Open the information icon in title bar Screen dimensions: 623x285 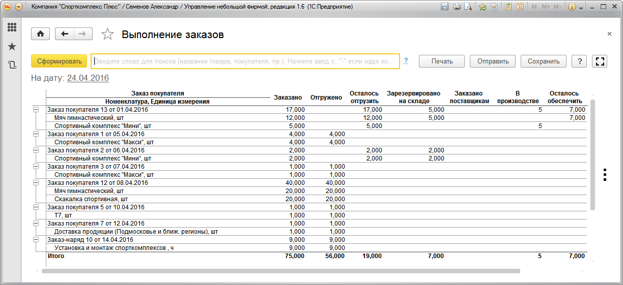tap(572, 7)
